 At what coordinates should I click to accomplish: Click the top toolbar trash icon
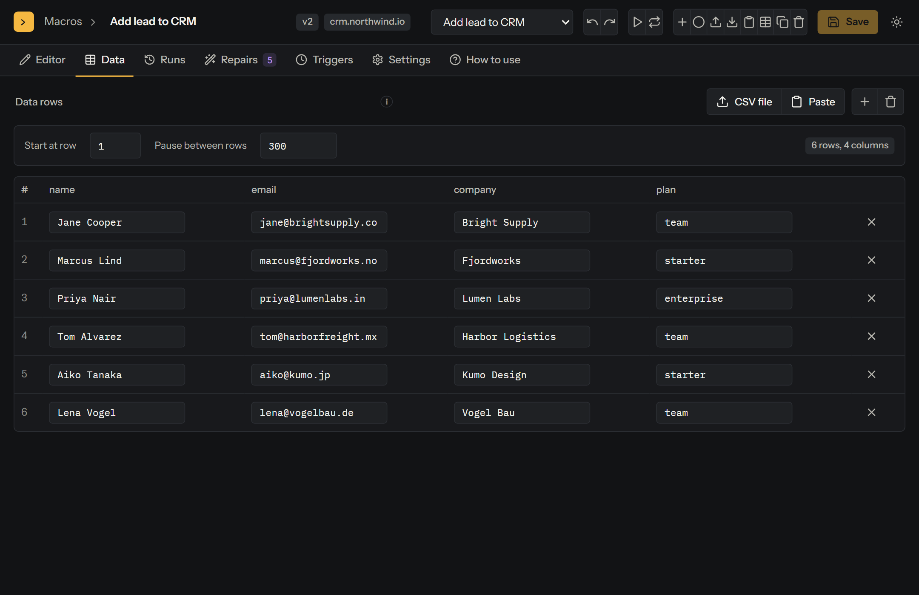[x=799, y=22]
